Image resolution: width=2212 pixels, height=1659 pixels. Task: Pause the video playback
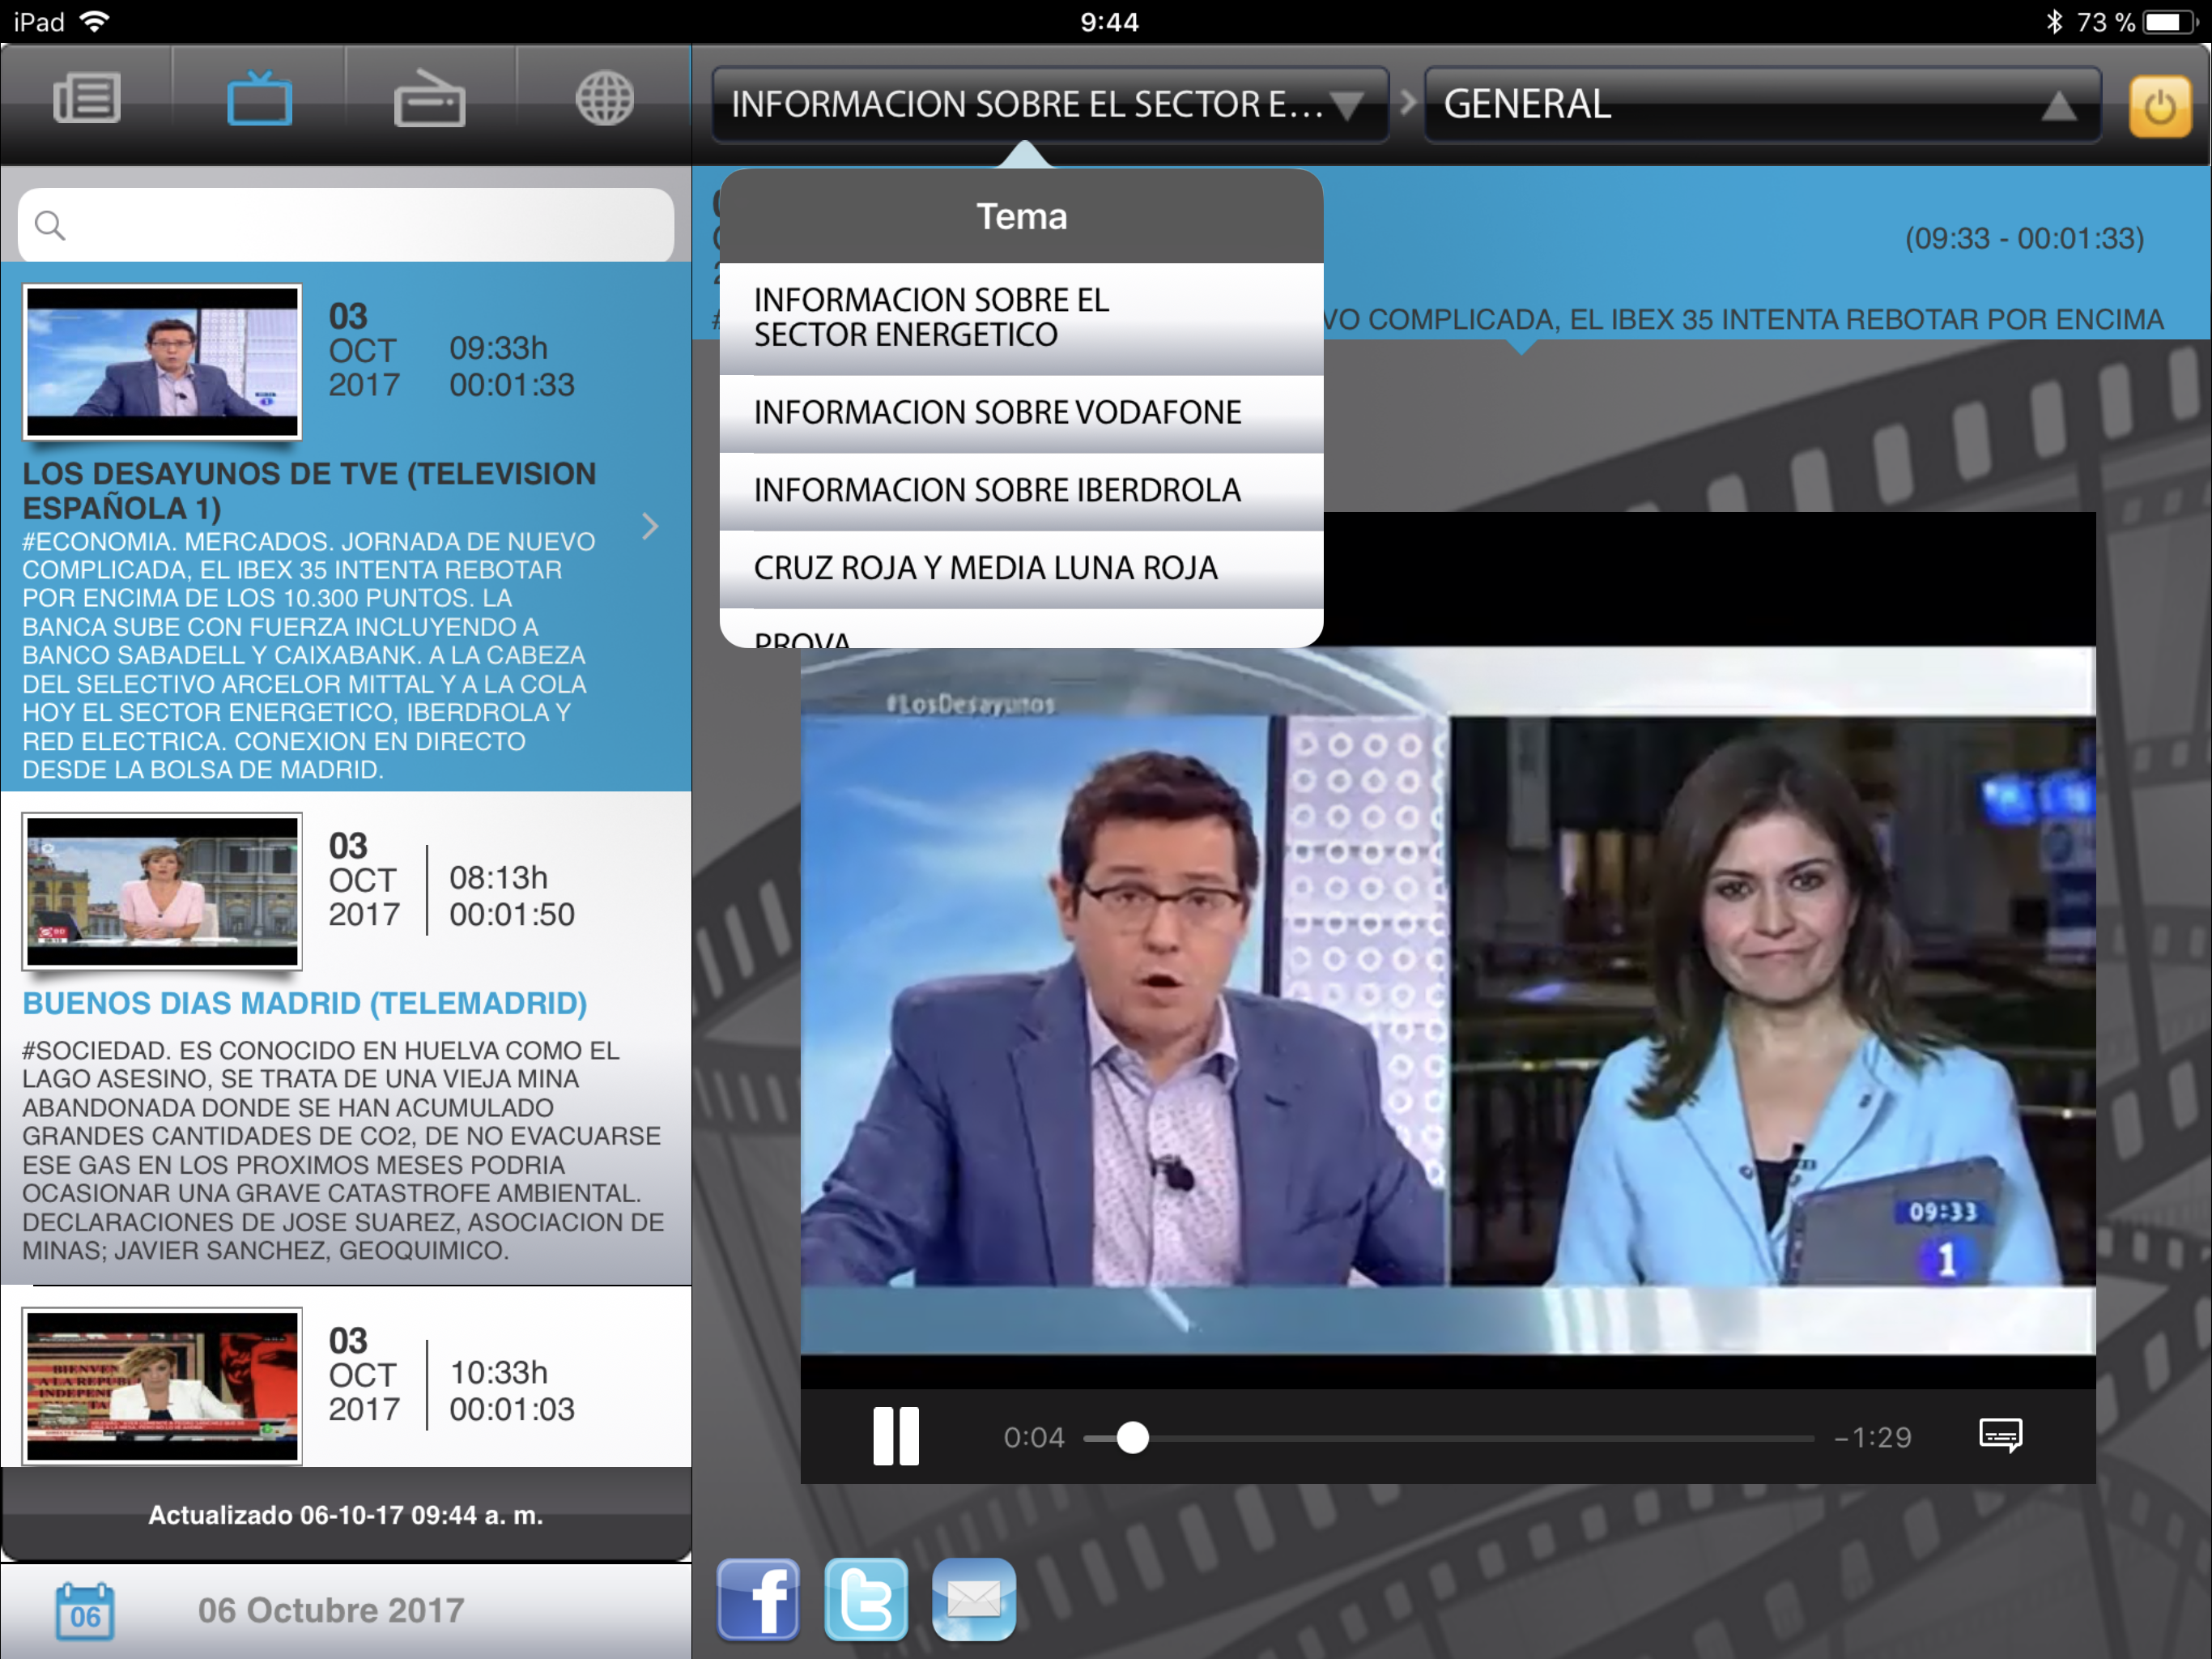896,1437
